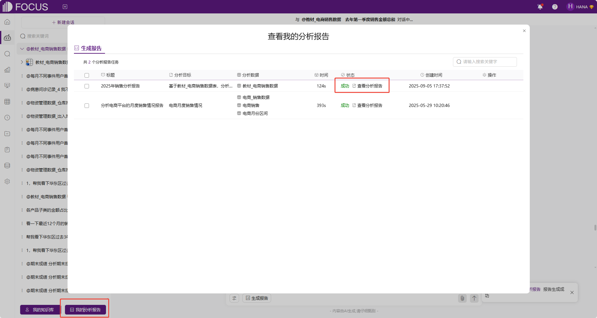This screenshot has width=597, height=318.
Task: Open the chatbot assistant panel in sidebar
Action: coord(7,37)
